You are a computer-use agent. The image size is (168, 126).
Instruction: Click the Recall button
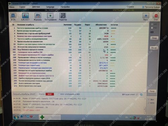(154, 48)
